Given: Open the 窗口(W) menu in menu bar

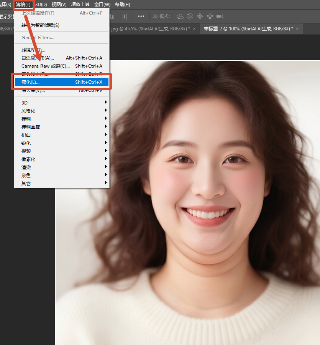Looking at the screenshot, I should [x=102, y=5].
